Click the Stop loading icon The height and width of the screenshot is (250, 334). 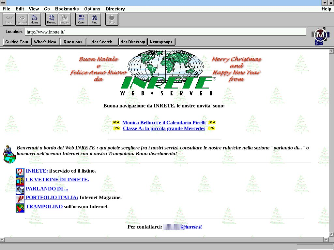(x=112, y=19)
